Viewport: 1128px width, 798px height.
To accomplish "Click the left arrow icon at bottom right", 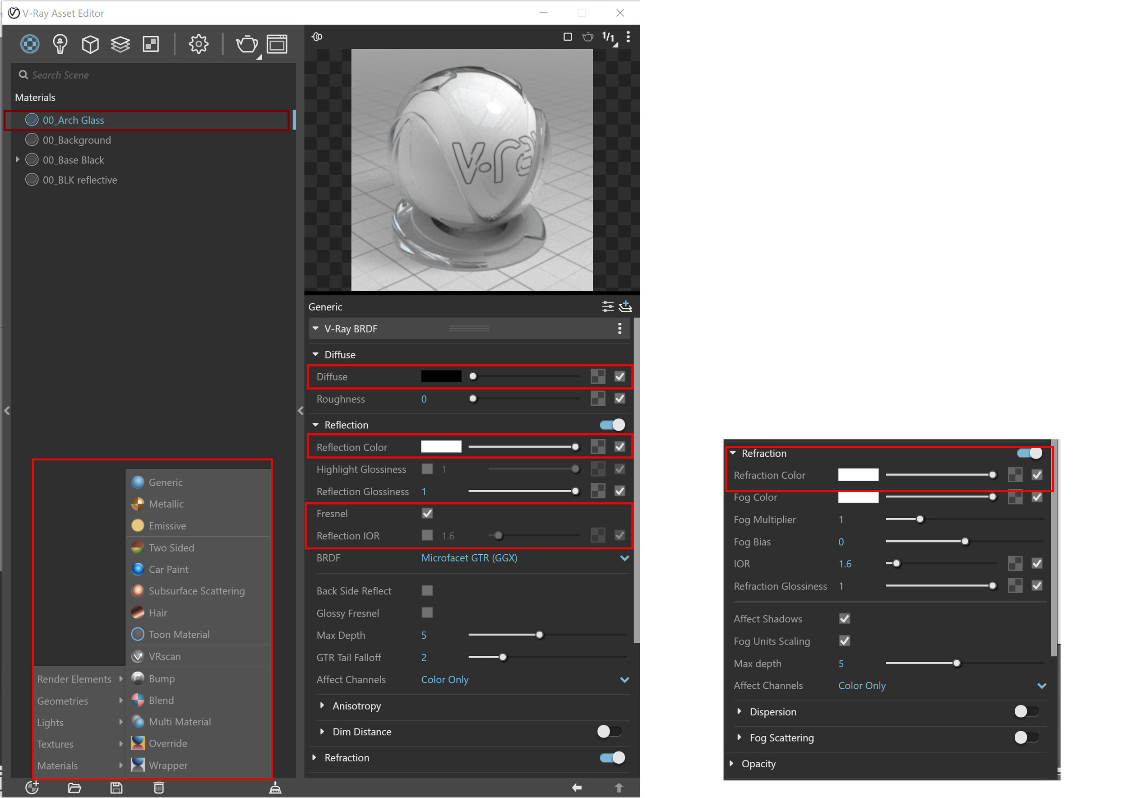I will (x=577, y=788).
